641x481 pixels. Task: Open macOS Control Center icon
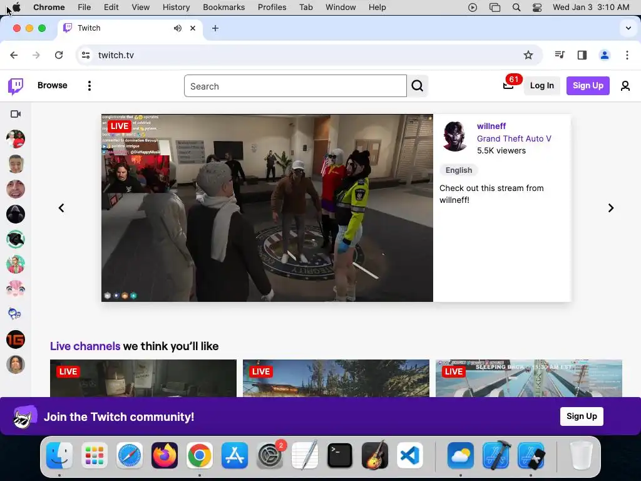point(536,8)
